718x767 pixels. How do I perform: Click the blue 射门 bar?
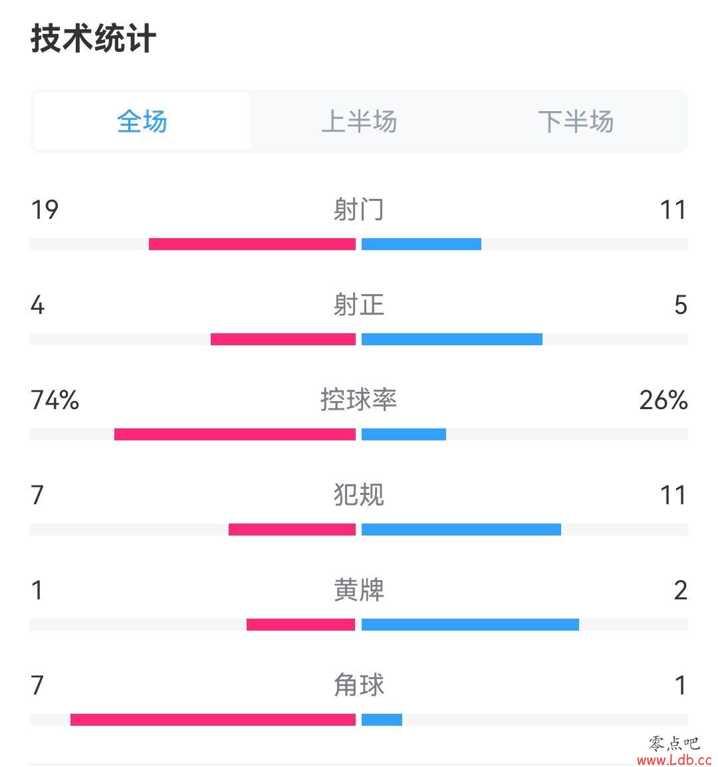pyautogui.click(x=421, y=244)
